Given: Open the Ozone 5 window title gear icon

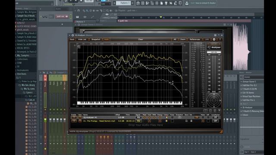Looking at the screenshot, I should 78,25.
